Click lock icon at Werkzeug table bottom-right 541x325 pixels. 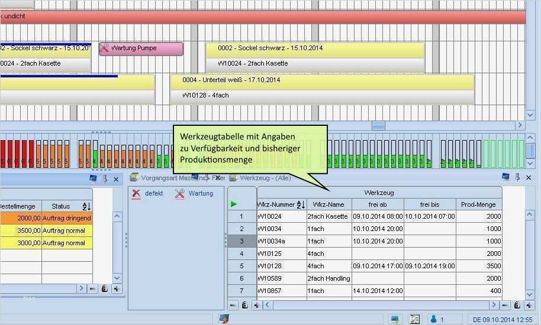517,305
